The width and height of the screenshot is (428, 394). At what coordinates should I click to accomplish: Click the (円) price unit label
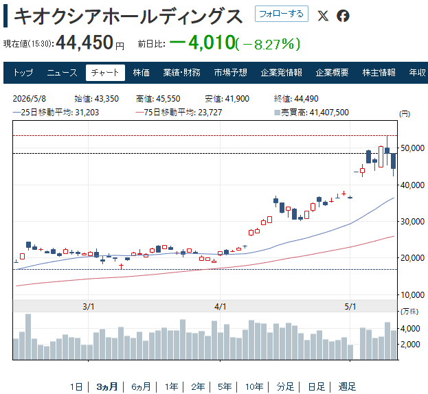click(x=405, y=114)
